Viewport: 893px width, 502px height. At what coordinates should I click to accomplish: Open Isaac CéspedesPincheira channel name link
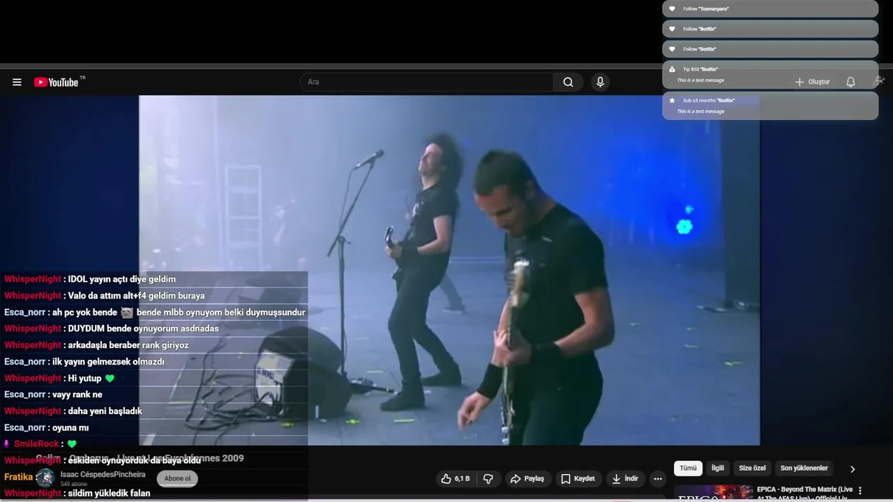point(103,474)
